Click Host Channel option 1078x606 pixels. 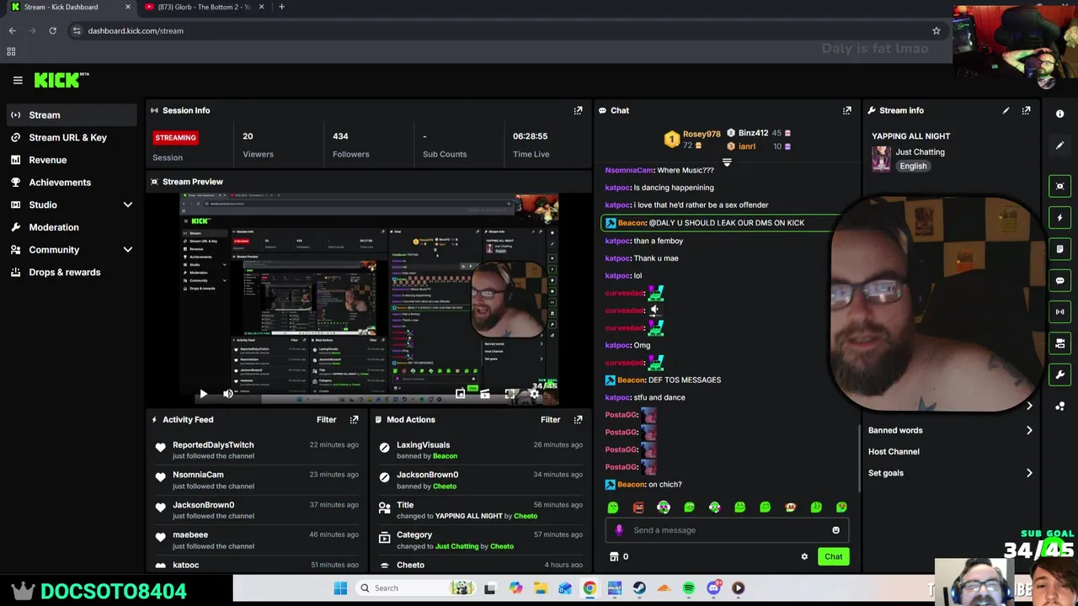click(894, 452)
